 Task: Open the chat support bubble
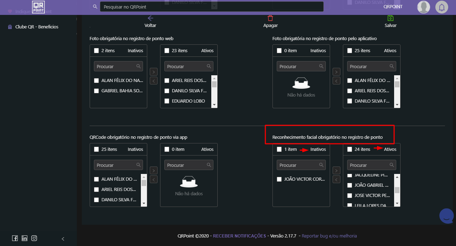(x=446, y=215)
